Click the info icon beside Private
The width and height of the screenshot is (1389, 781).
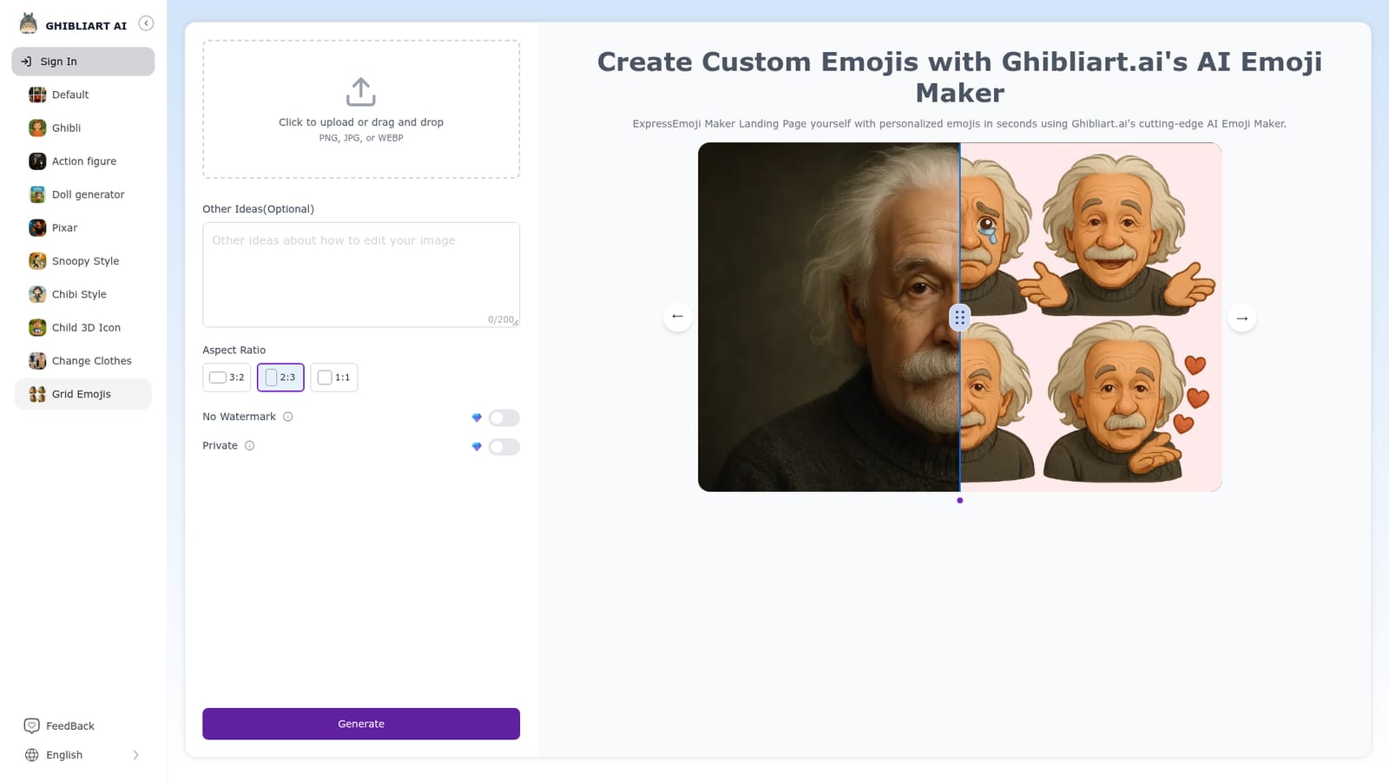click(x=249, y=446)
